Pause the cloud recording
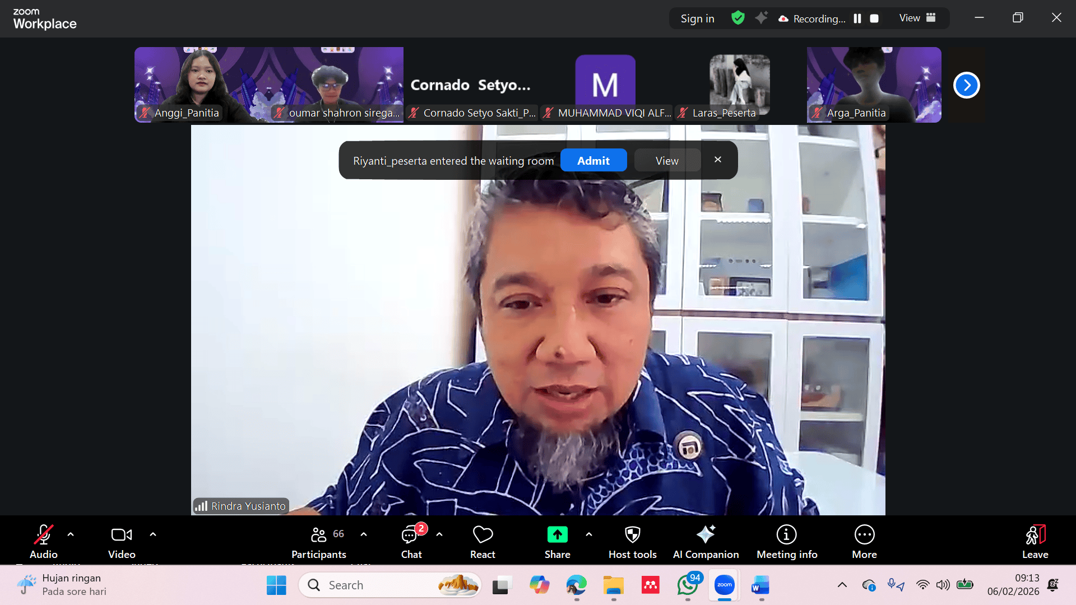Image resolution: width=1076 pixels, height=605 pixels. [x=857, y=18]
